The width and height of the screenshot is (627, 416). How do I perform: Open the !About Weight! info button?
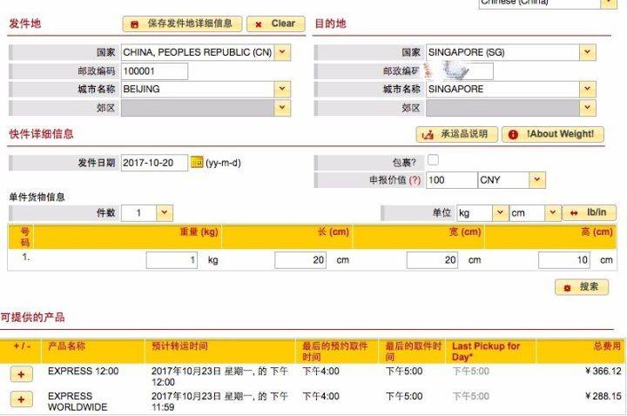pyautogui.click(x=552, y=134)
